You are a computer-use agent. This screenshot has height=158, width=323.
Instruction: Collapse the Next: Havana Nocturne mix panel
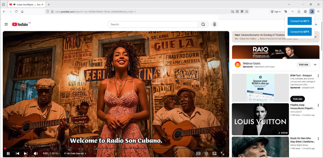pos(316,37)
